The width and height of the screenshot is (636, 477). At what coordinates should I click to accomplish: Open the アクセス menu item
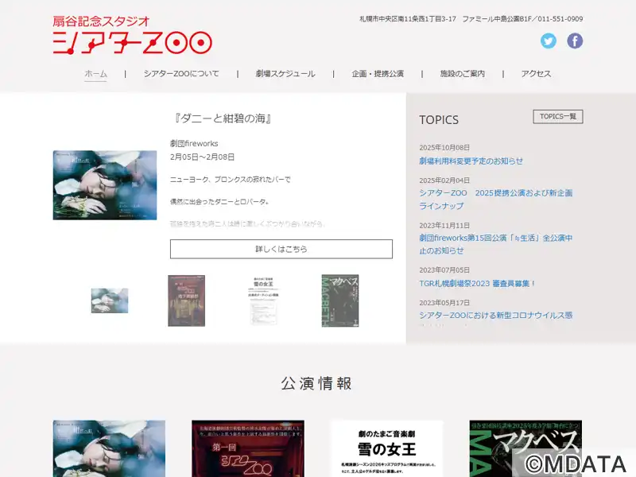[x=536, y=74]
